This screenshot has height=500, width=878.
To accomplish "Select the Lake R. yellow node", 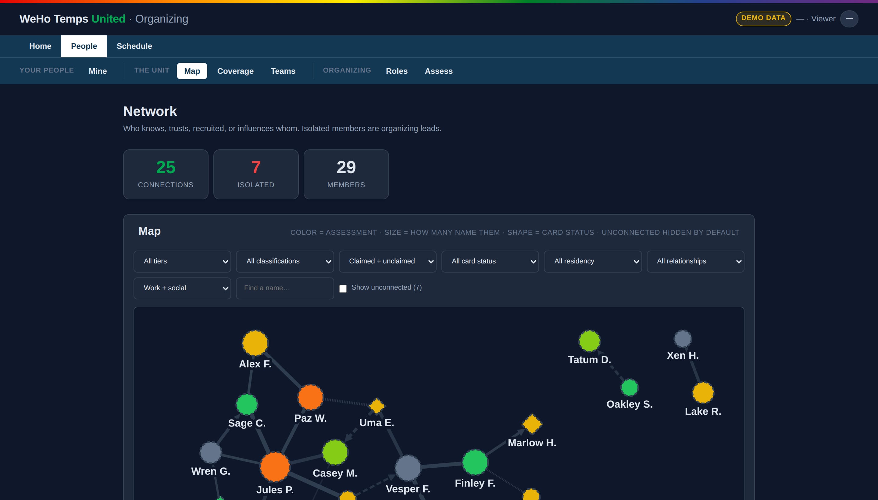I will [x=703, y=392].
